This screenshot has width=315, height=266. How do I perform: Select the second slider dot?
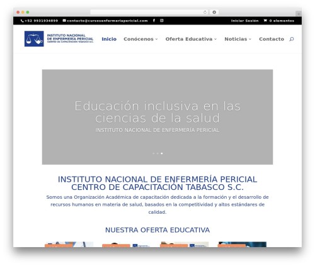pos(157,153)
